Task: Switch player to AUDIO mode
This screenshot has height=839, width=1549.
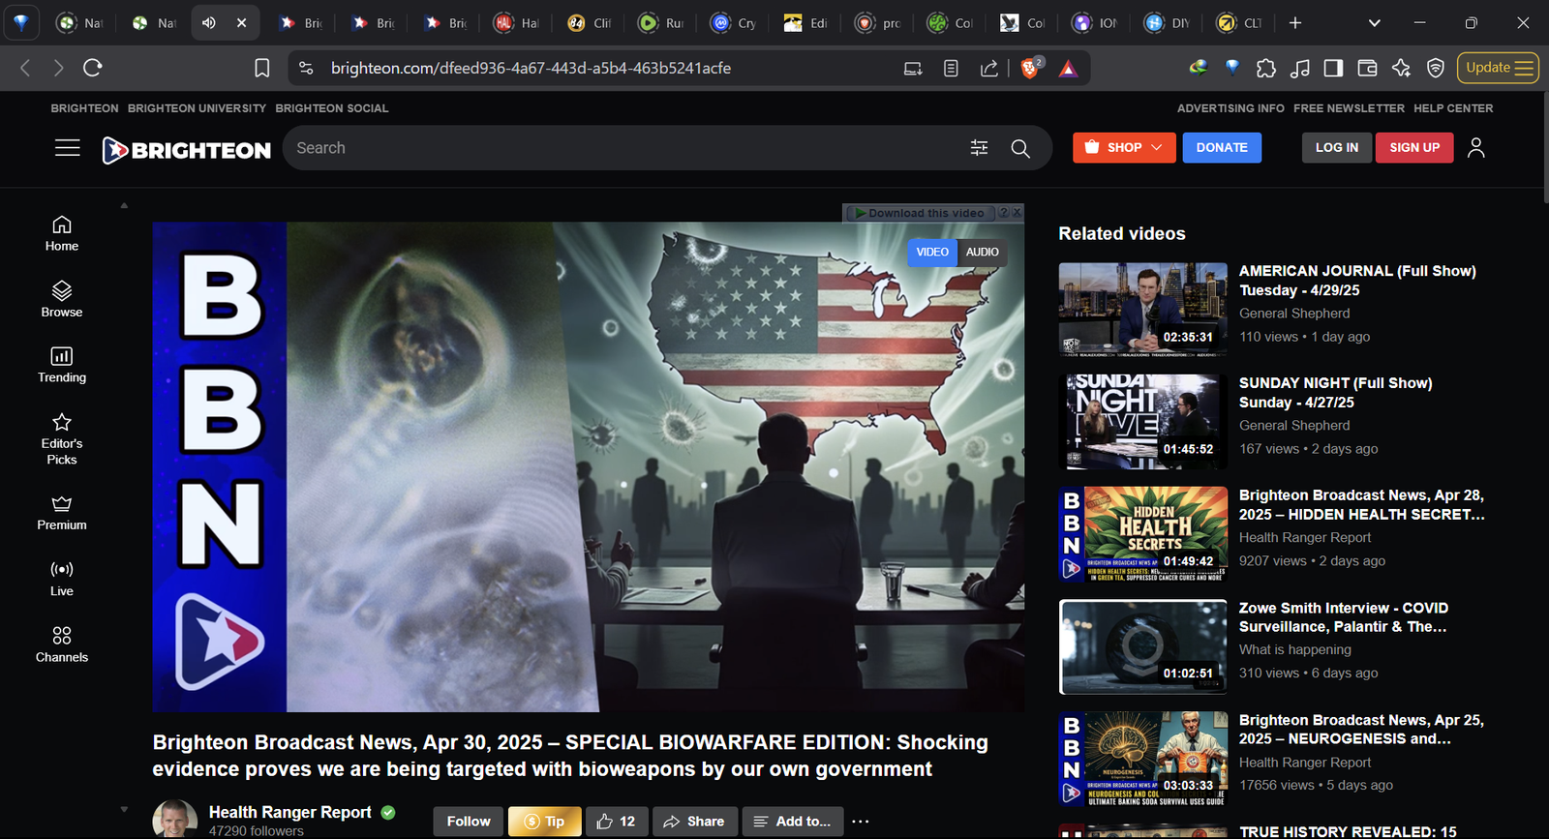Action: pos(982,253)
